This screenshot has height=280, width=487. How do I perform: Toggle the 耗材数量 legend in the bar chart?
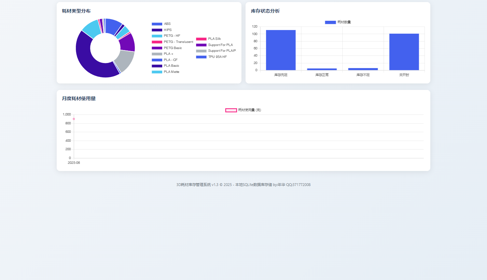click(x=338, y=22)
